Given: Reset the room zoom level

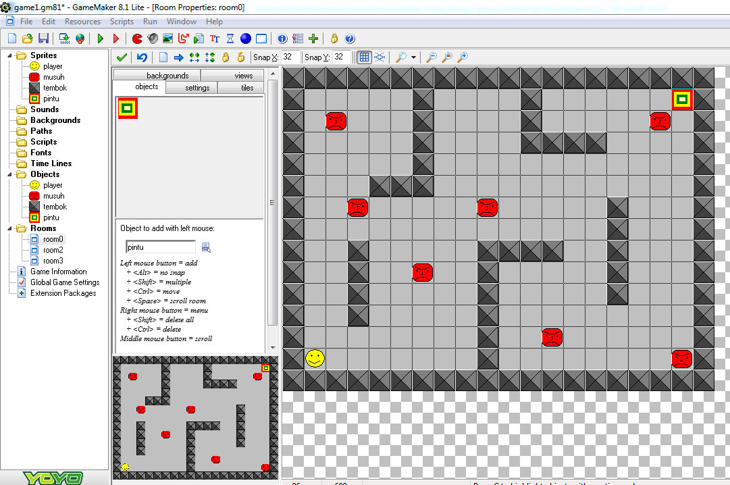Looking at the screenshot, I should point(446,57).
